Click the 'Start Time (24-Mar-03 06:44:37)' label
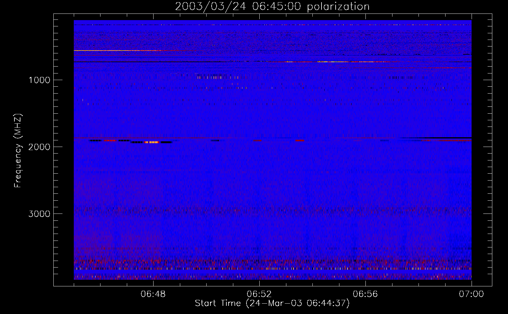508x314 pixels. point(272,303)
